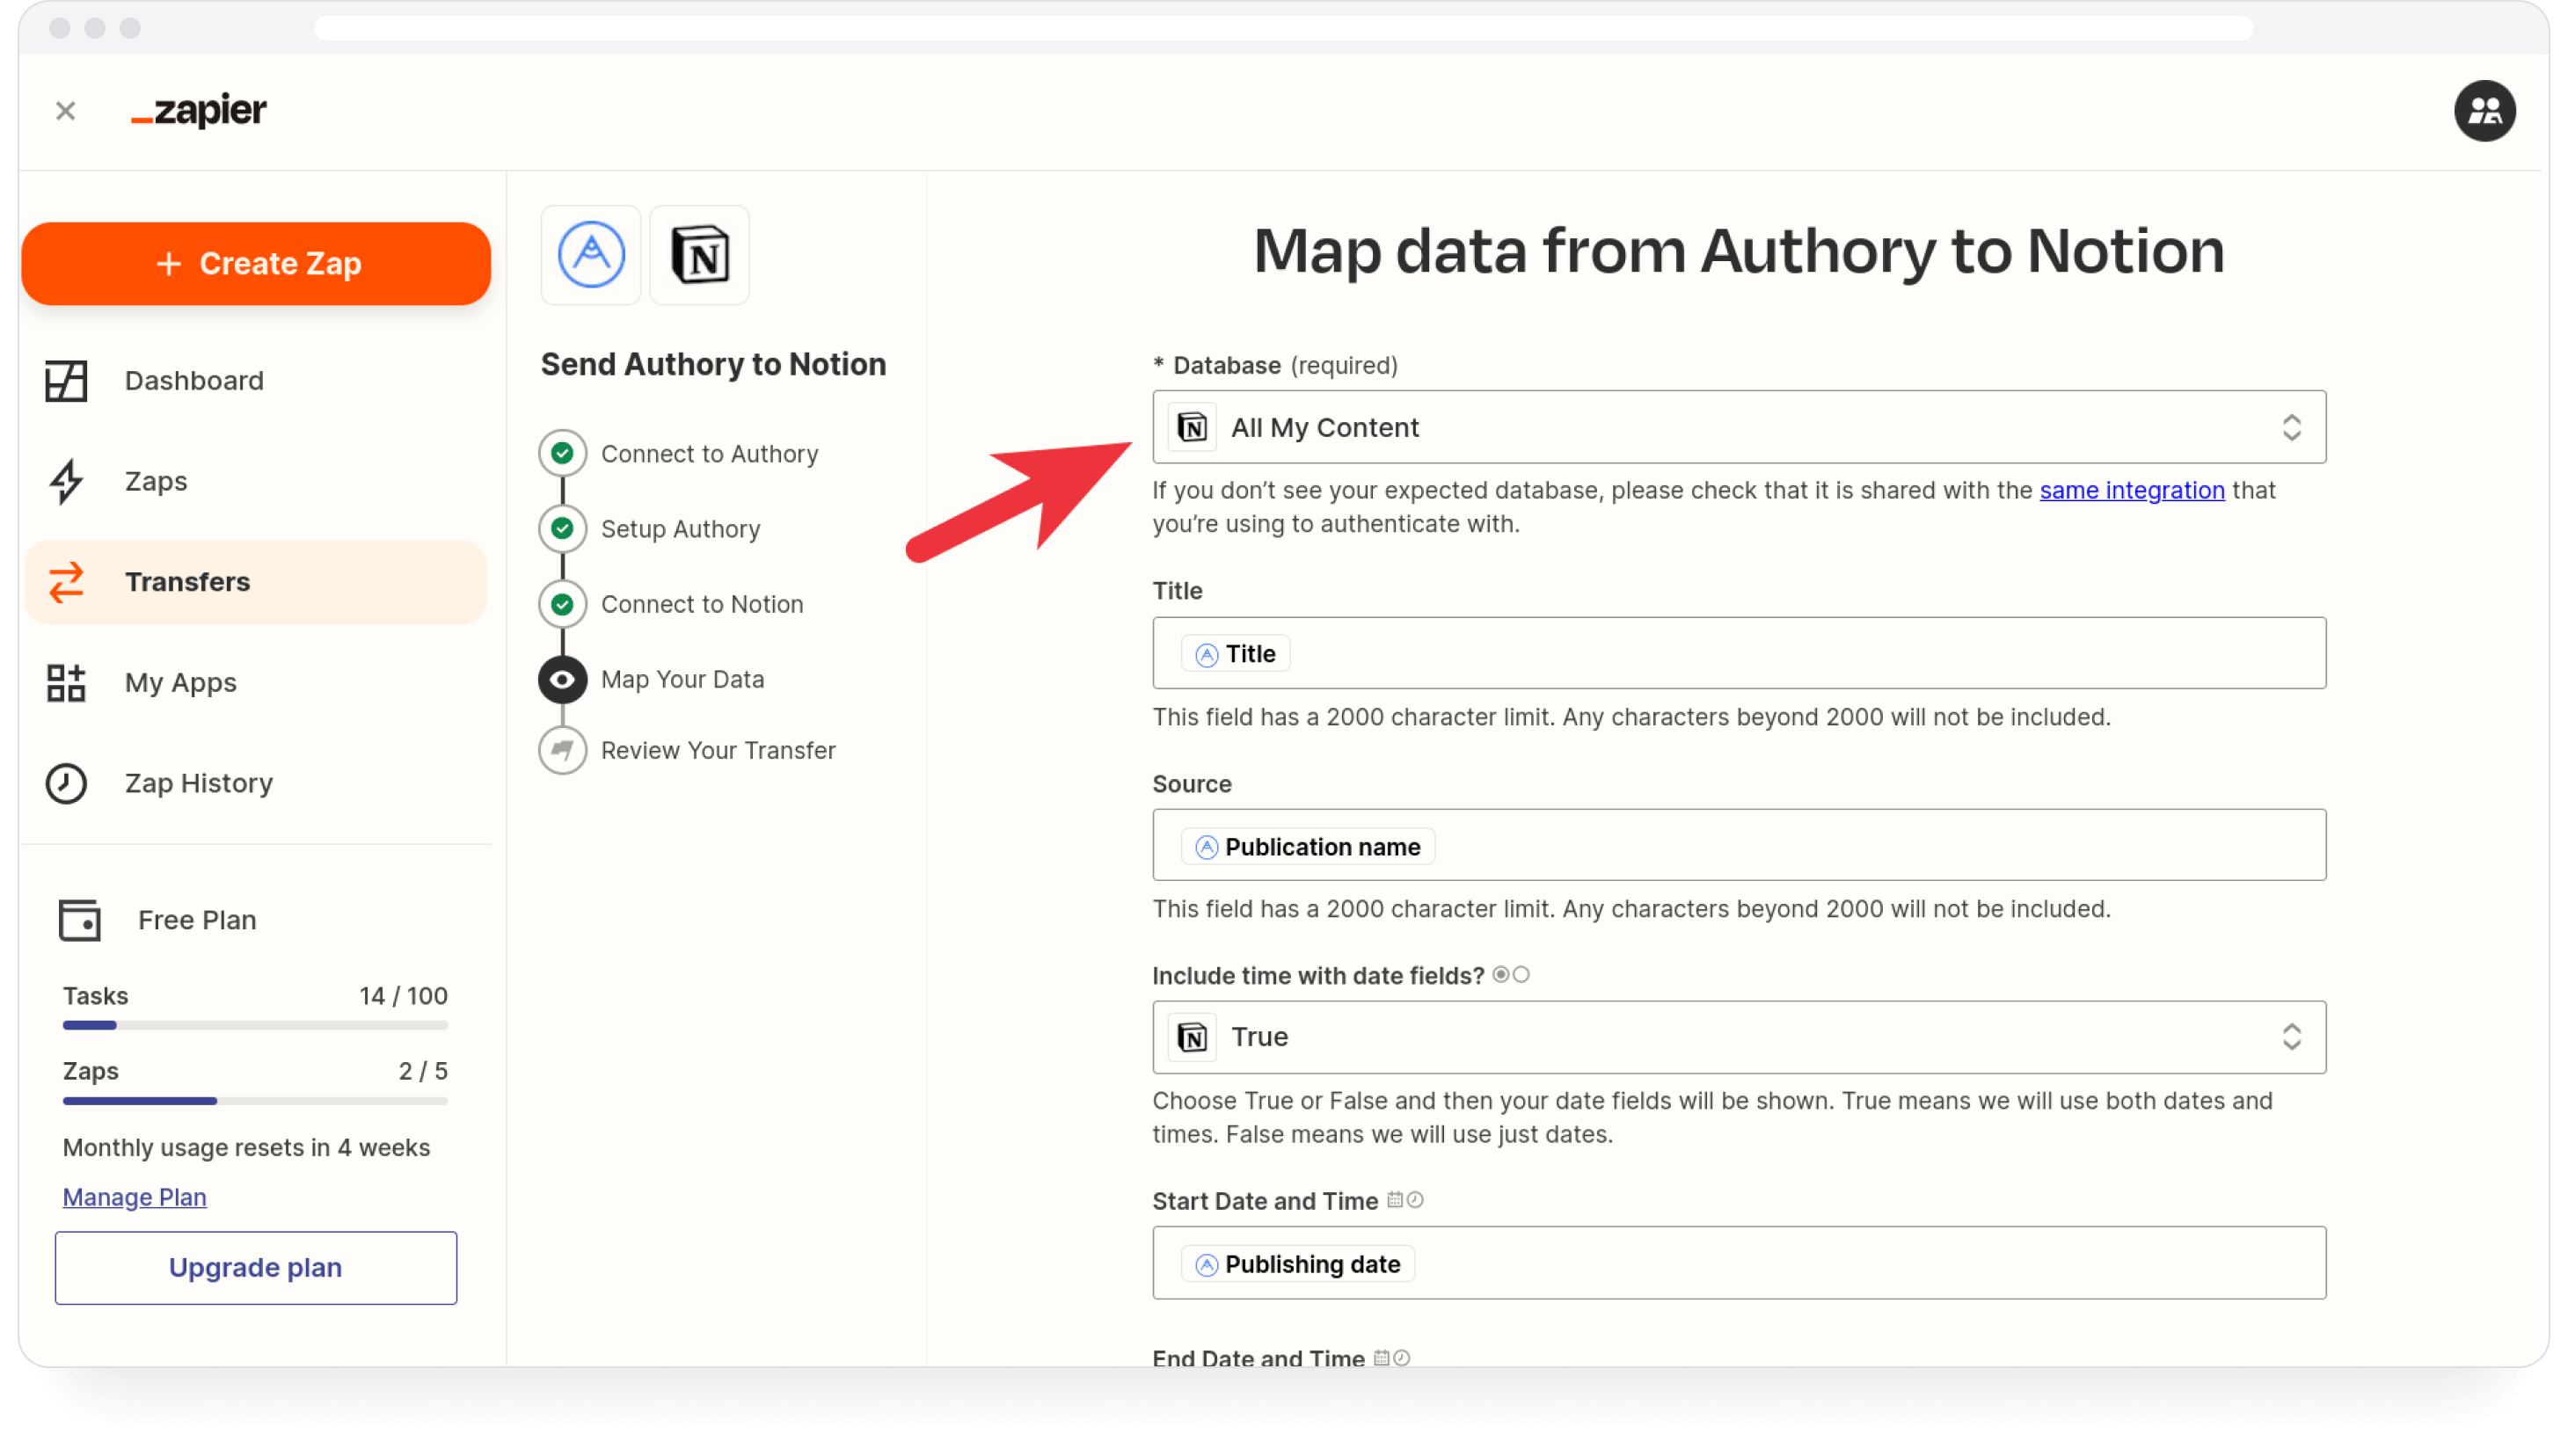The width and height of the screenshot is (2568, 1456).
Task: Click the Send Authory to Notion heading
Action: tap(713, 365)
